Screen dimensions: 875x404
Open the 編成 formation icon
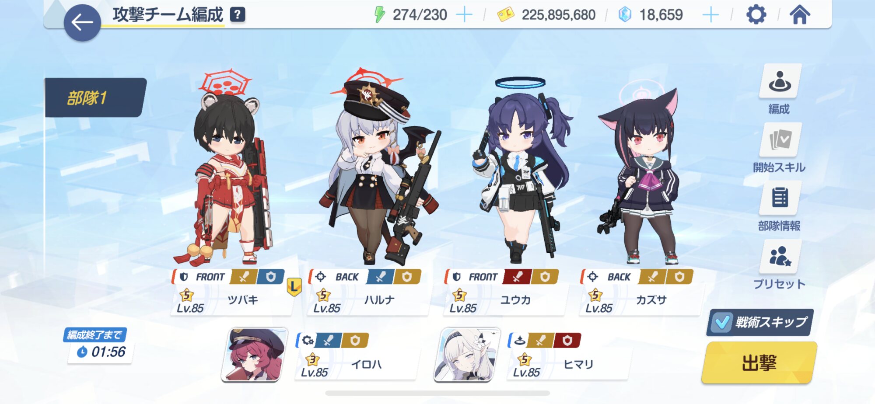point(780,81)
